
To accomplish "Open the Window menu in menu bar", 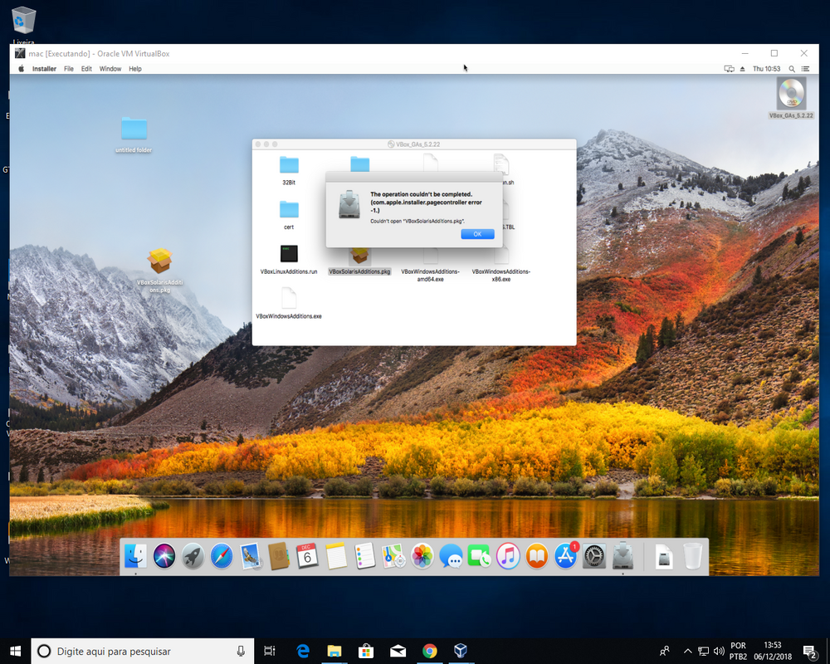I will click(110, 69).
